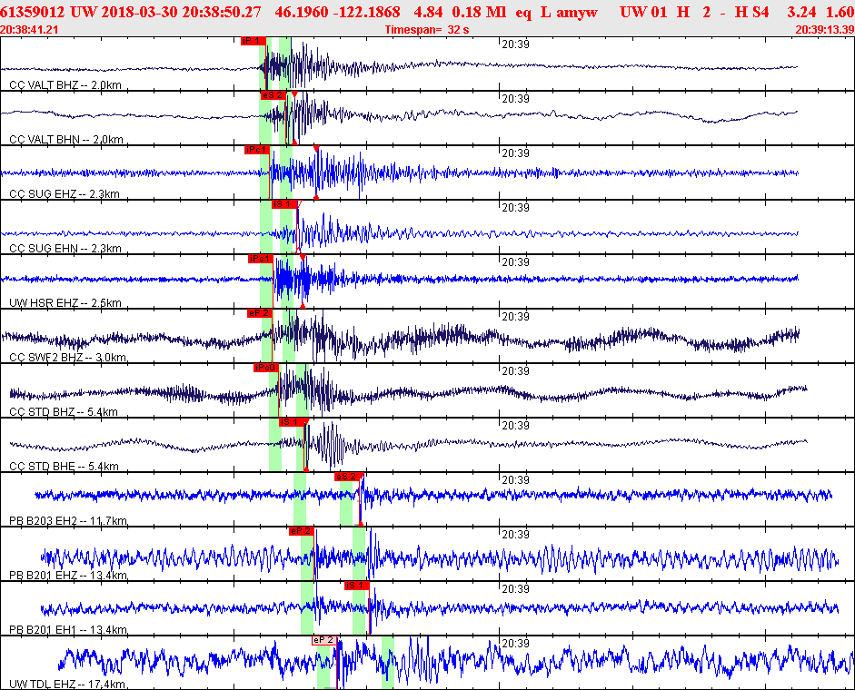Screen dimensions: 855x690
Task: Click the iS 1 pick flag on SUG EHN
Action: [284, 204]
